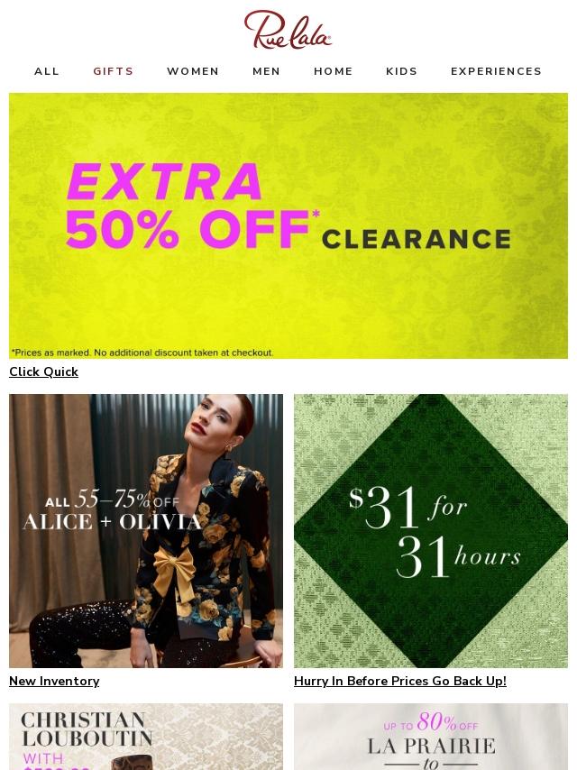Click the CLEARANCE text in the banner

coord(417,239)
